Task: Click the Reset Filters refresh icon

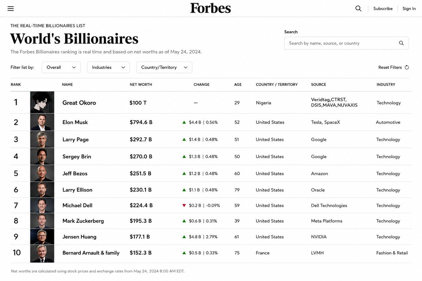Action: (407, 67)
